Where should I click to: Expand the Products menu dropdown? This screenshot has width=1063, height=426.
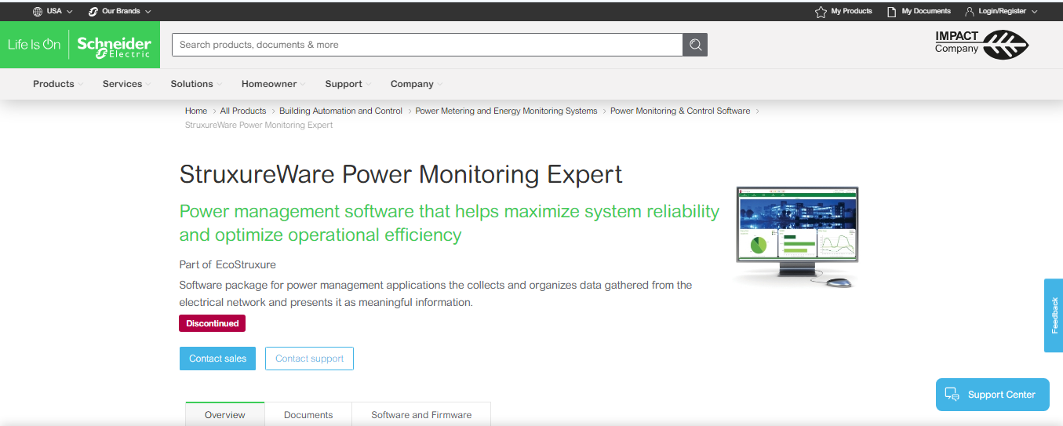tap(59, 84)
